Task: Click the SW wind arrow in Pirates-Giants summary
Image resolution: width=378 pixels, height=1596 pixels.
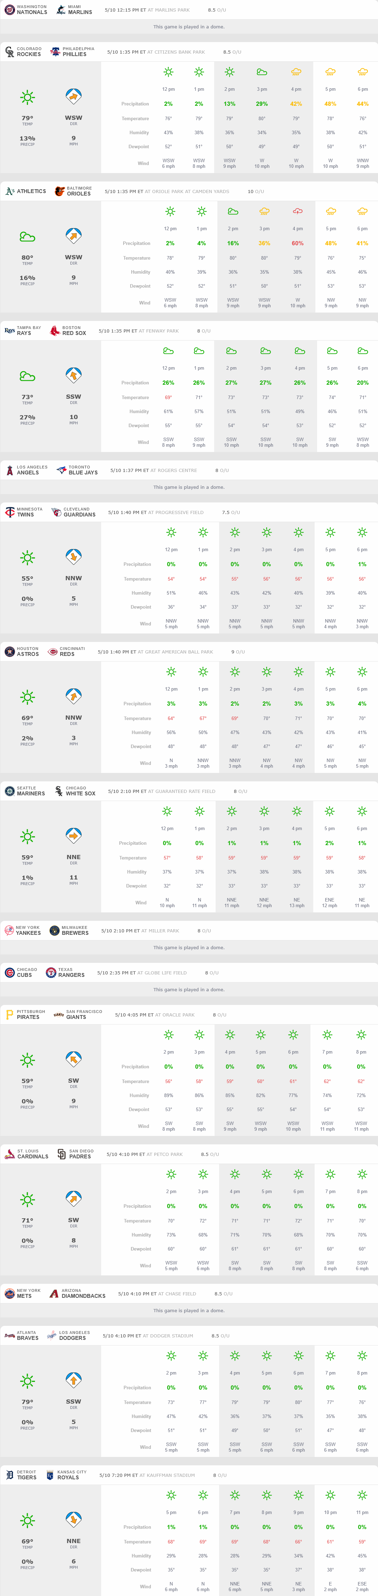Action: (x=73, y=1060)
